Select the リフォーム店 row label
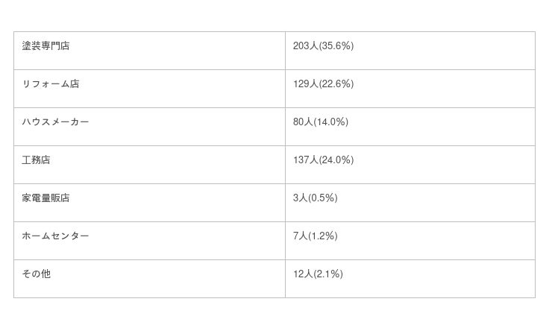Image resolution: width=552 pixels, height=328 pixels. point(50,84)
